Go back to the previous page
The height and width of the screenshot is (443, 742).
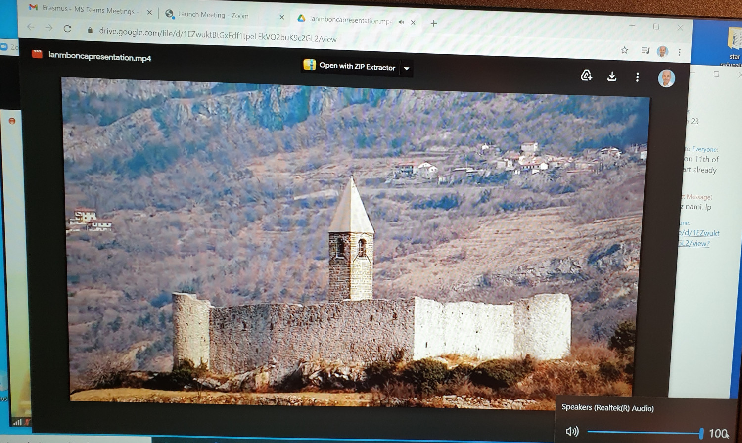pyautogui.click(x=31, y=27)
